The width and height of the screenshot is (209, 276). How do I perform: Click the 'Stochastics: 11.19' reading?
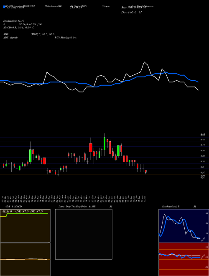[x=13, y=21]
